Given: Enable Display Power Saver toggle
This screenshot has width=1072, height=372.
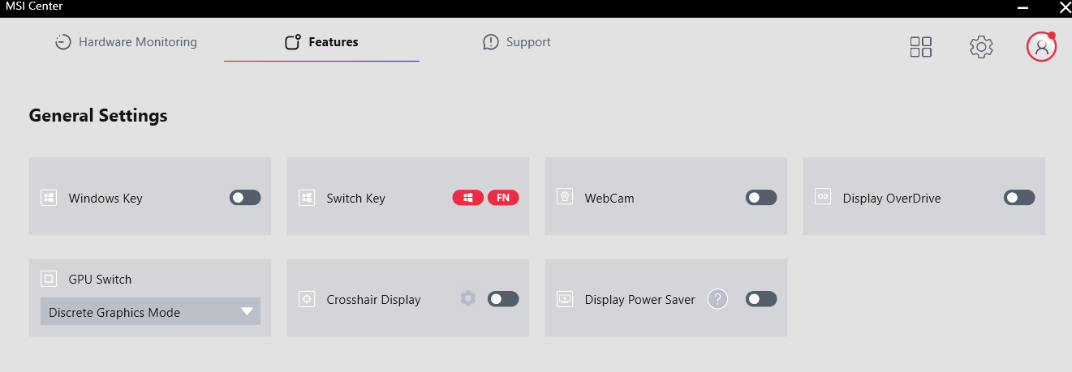Looking at the screenshot, I should click(x=761, y=299).
